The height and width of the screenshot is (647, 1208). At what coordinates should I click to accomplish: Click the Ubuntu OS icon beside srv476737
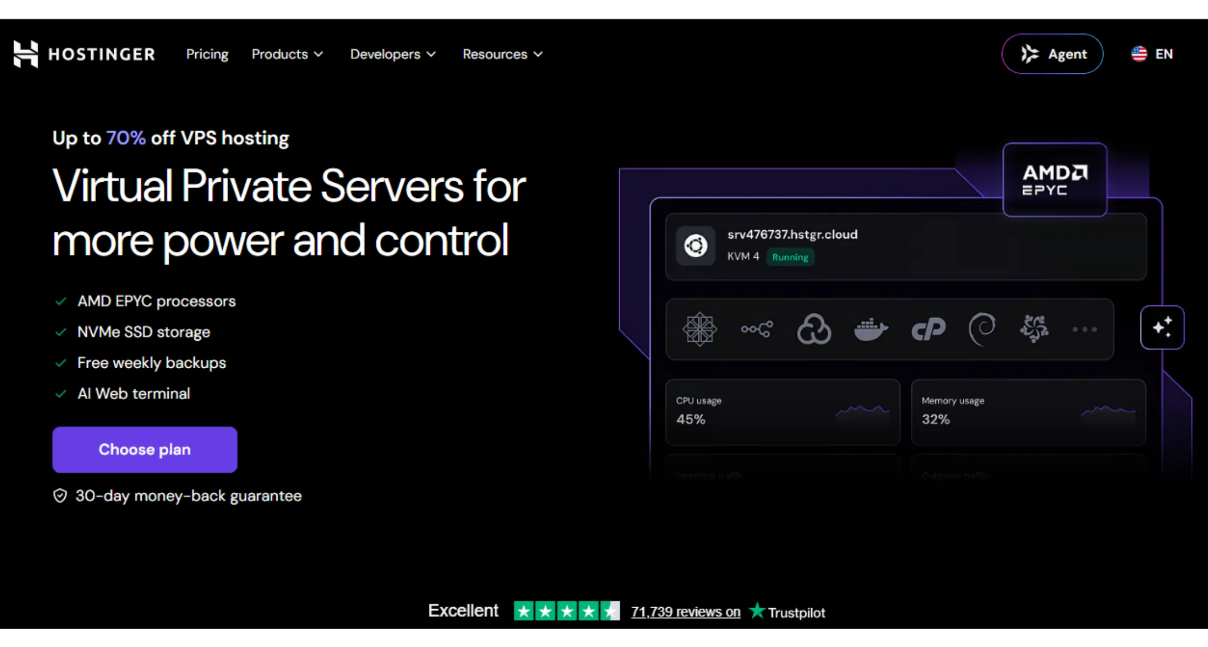pyautogui.click(x=696, y=246)
